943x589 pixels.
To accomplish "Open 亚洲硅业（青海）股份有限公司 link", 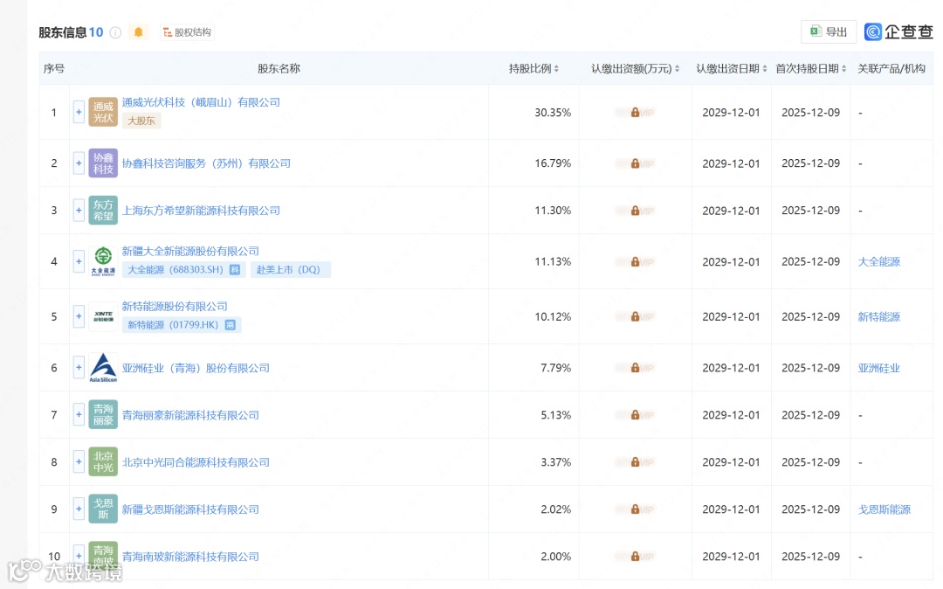I will click(x=196, y=368).
